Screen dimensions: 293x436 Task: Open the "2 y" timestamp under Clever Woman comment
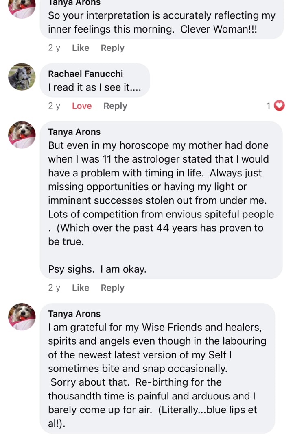(54, 48)
